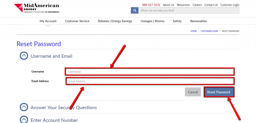
Task: Click the Username input field
Action: pos(149,71)
